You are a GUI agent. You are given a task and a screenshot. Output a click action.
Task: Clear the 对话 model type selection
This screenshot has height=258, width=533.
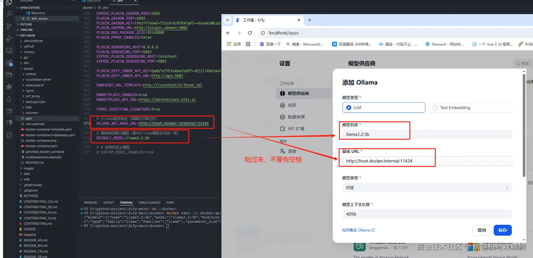tap(507, 188)
